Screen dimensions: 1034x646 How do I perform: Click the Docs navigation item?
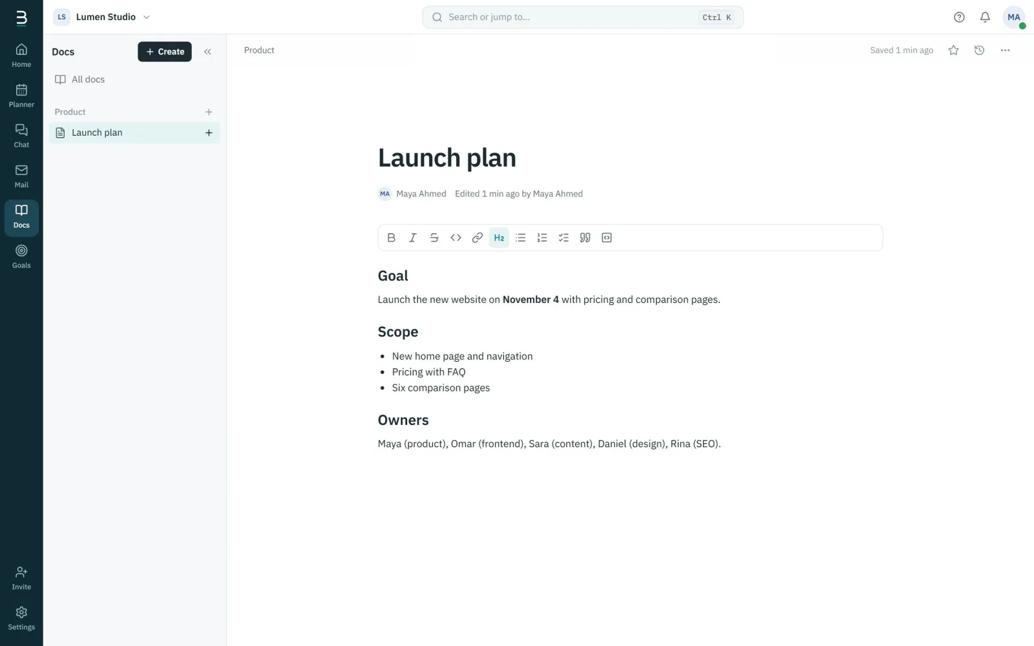pos(21,218)
